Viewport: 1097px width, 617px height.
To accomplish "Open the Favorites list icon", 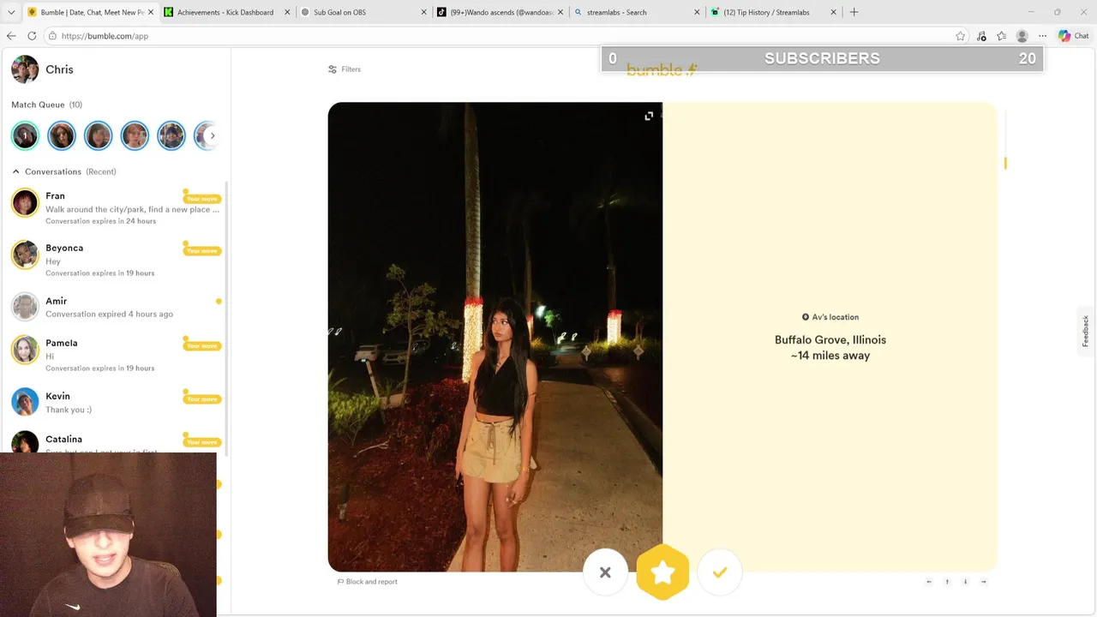I will (x=1001, y=36).
